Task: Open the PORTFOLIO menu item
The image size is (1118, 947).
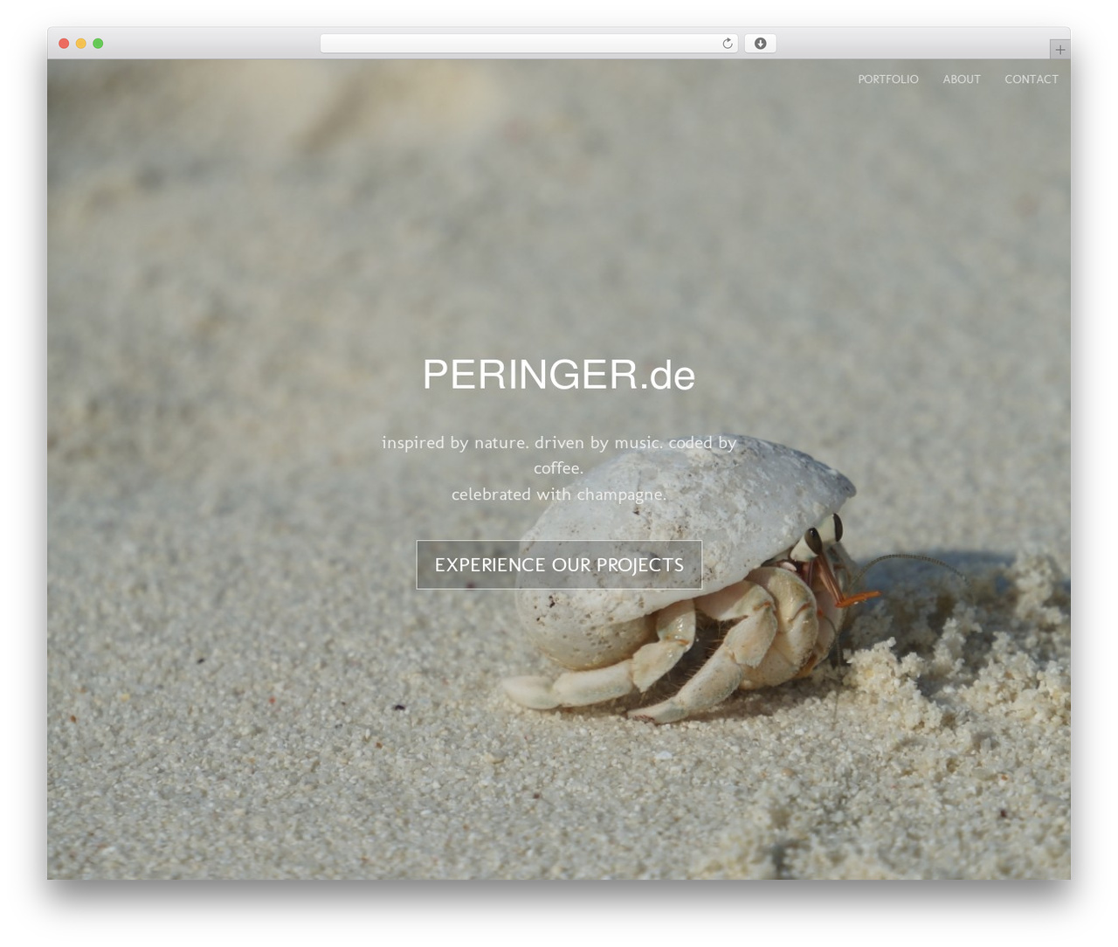Action: 888,79
